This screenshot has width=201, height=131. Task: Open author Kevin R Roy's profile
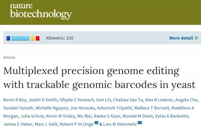coord(15,100)
